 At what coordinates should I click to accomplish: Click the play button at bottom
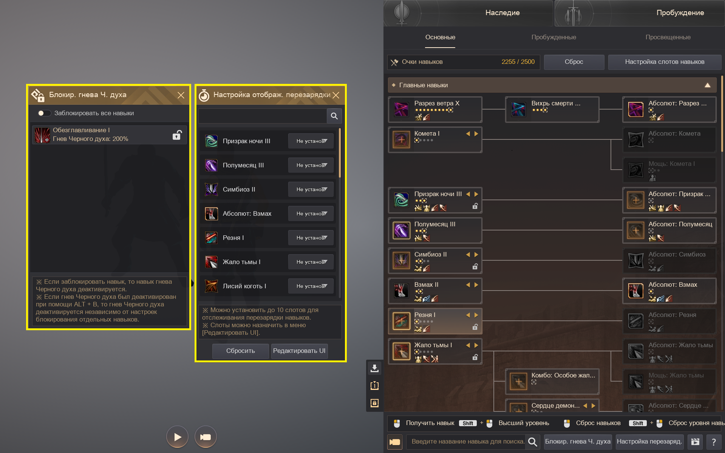(177, 437)
